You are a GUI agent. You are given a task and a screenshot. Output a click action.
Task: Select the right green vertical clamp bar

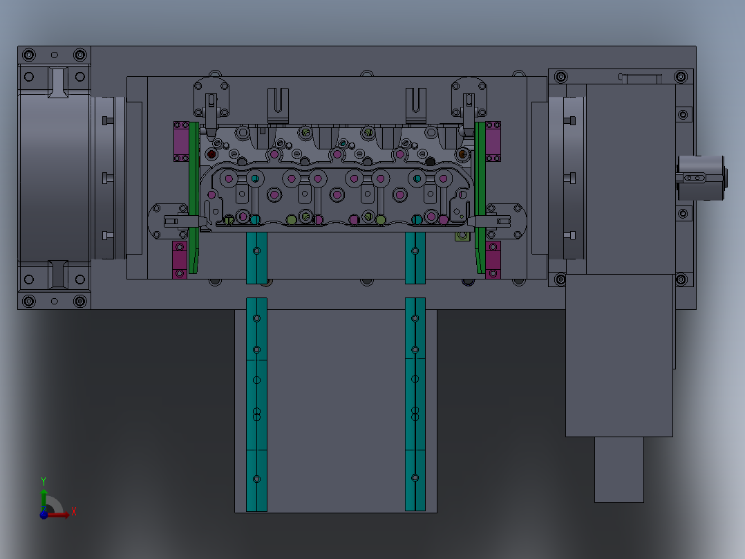point(480,197)
